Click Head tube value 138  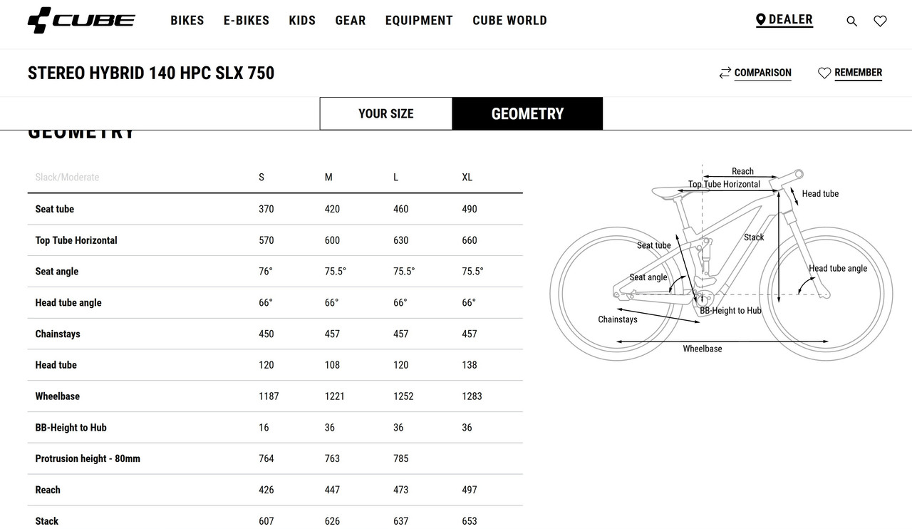pos(470,365)
